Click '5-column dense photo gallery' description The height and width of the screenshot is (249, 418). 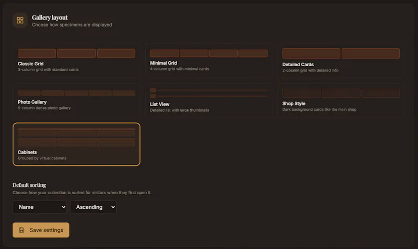coord(44,108)
